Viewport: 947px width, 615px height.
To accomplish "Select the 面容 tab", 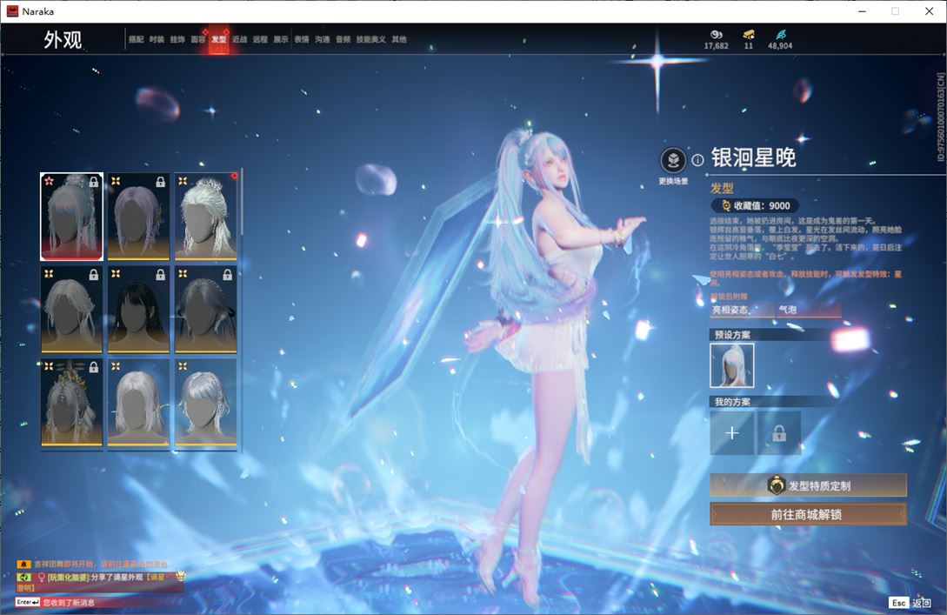I will tap(198, 39).
